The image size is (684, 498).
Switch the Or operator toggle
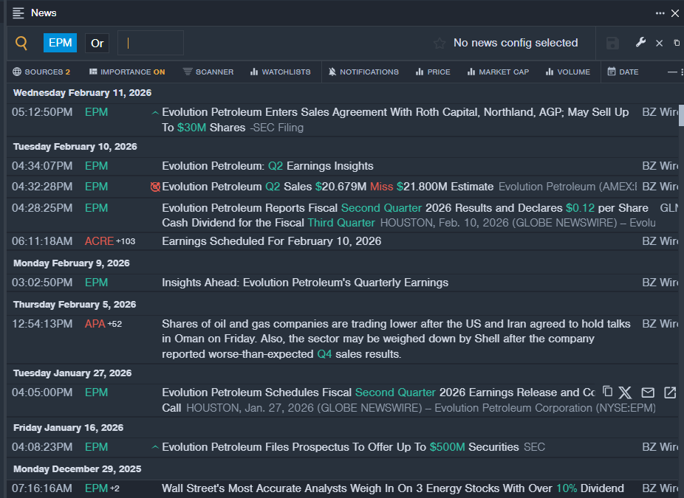pos(97,43)
